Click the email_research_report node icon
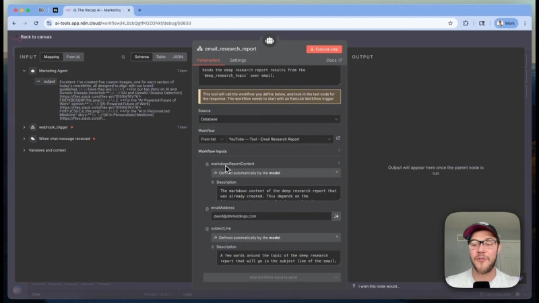The height and width of the screenshot is (303, 539). pyautogui.click(x=199, y=49)
